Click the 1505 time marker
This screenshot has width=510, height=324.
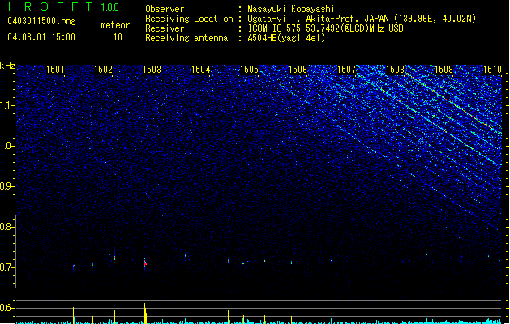(249, 70)
